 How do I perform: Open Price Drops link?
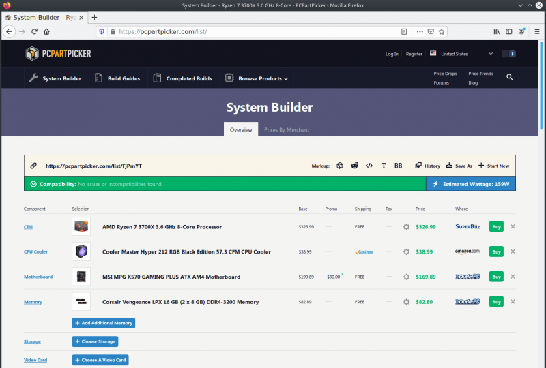click(x=445, y=74)
